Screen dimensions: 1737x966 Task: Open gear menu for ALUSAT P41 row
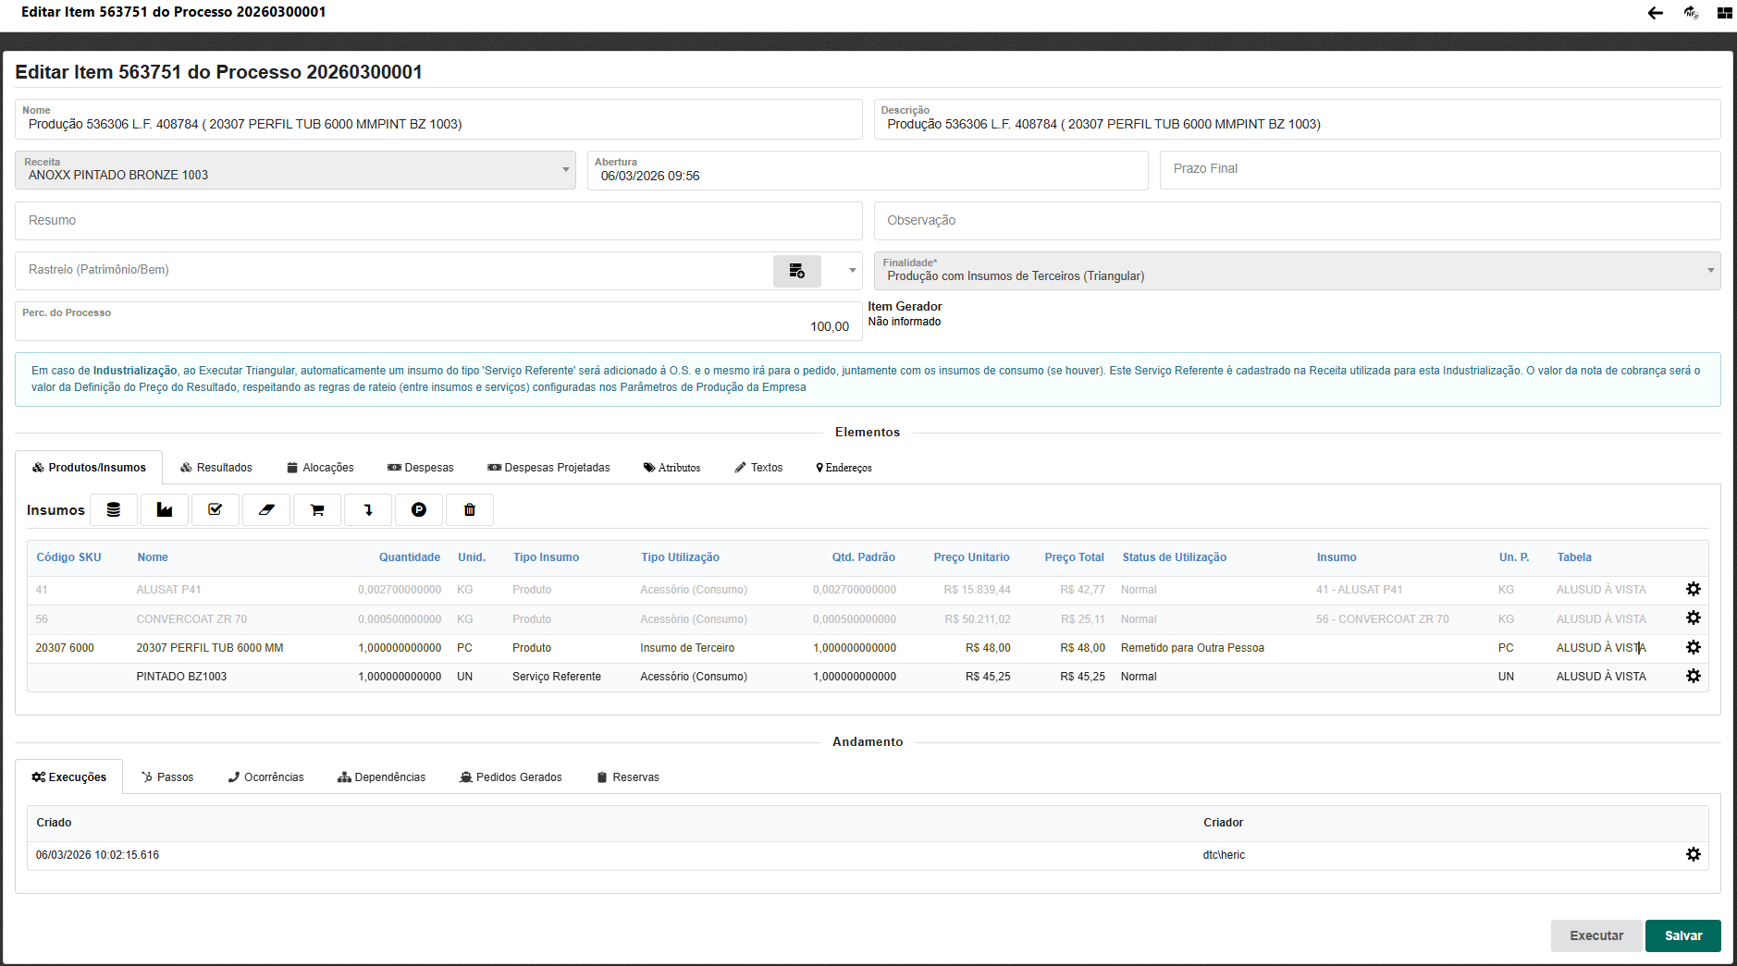[x=1693, y=590]
